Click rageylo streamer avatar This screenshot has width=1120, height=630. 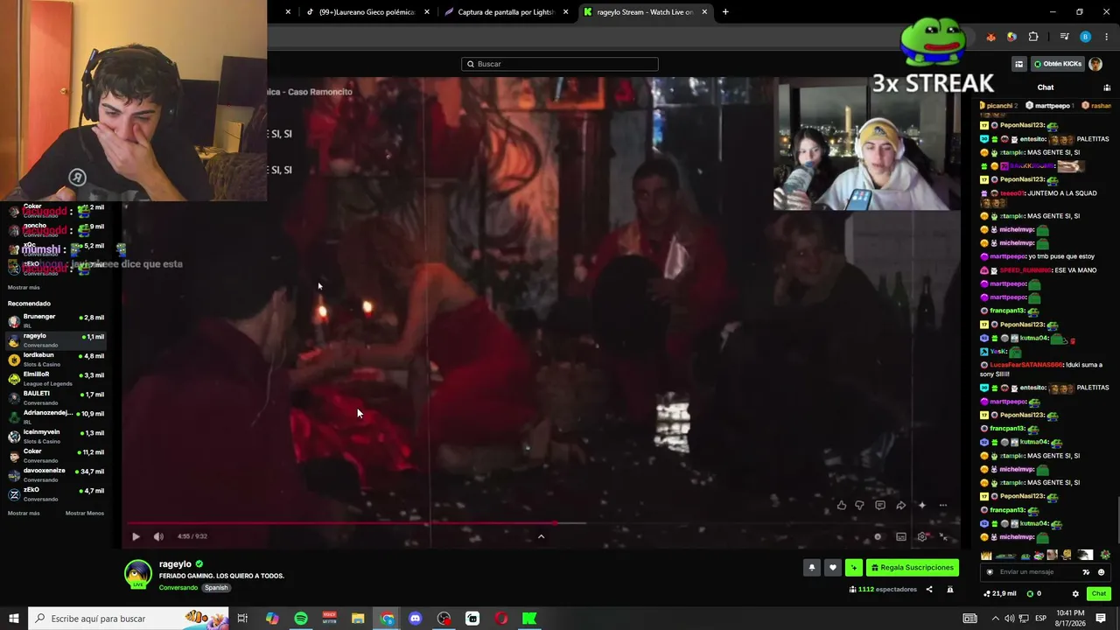[x=137, y=575]
